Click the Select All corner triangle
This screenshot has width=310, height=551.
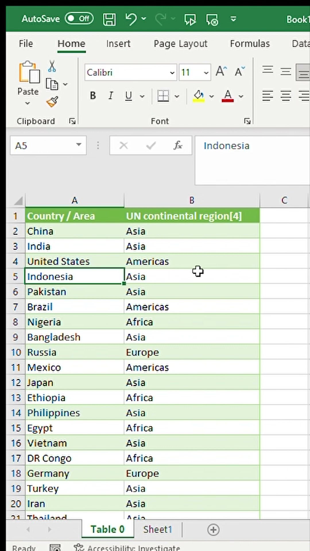coord(18,201)
